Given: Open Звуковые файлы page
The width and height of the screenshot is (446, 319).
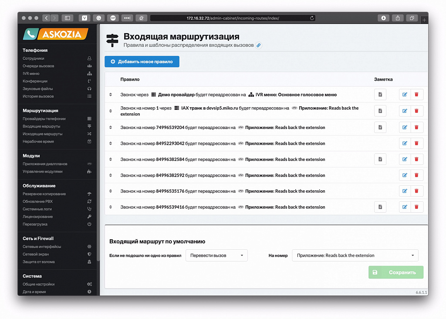Looking at the screenshot, I should click(x=57, y=89).
